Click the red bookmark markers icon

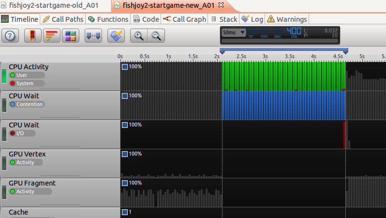tap(31, 35)
